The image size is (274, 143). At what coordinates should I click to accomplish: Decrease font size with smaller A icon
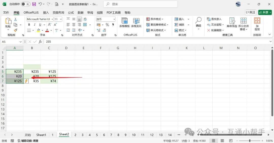click(55, 25)
